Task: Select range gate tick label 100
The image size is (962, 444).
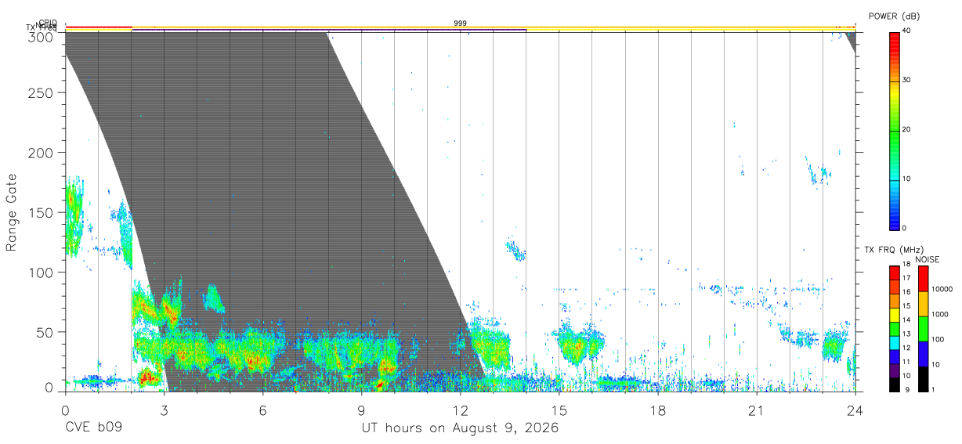Action: click(39, 273)
